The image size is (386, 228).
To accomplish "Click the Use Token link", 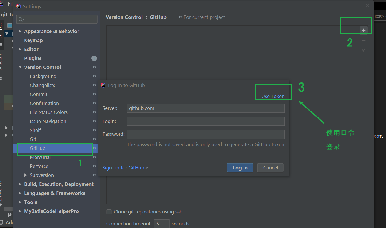I will tap(273, 96).
